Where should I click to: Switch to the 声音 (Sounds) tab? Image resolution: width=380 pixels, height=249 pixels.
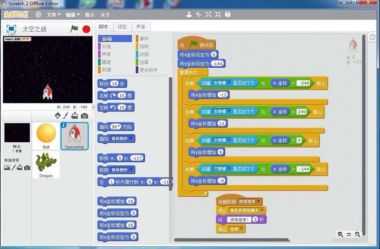pyautogui.click(x=141, y=27)
